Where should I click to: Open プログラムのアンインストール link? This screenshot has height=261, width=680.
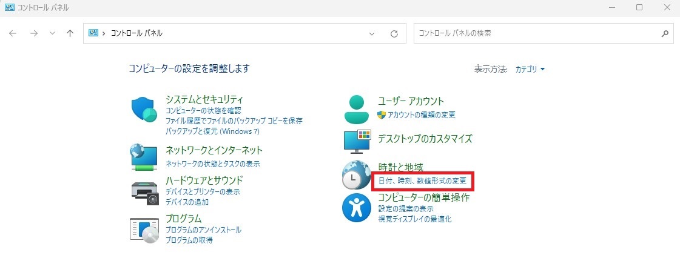pyautogui.click(x=203, y=230)
